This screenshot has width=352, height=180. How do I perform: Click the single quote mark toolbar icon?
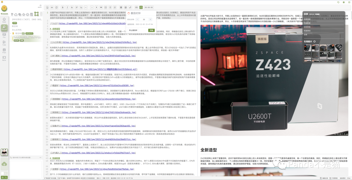click(x=96, y=7)
